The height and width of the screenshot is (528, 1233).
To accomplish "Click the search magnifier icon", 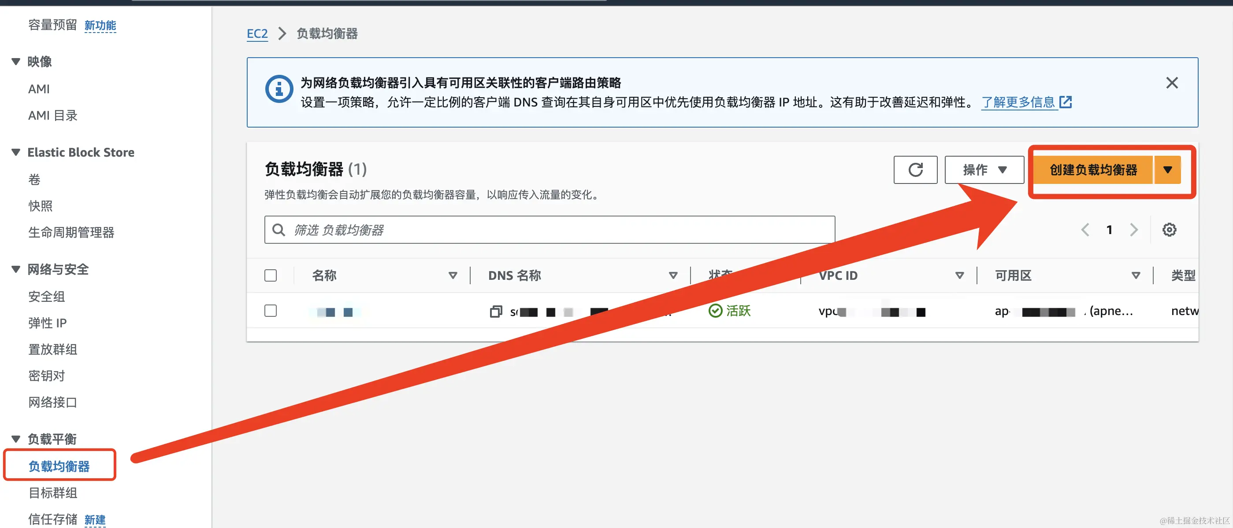I will (278, 230).
